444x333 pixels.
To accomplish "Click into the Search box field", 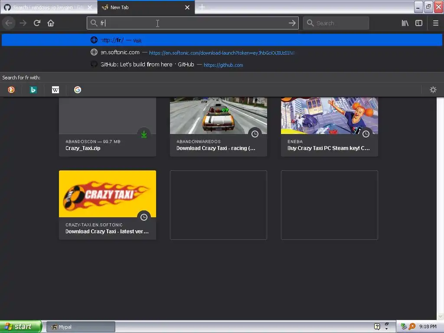I will 336,23.
